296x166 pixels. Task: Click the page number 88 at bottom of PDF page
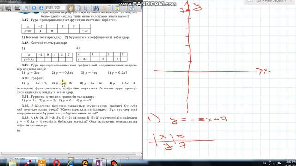(18, 130)
